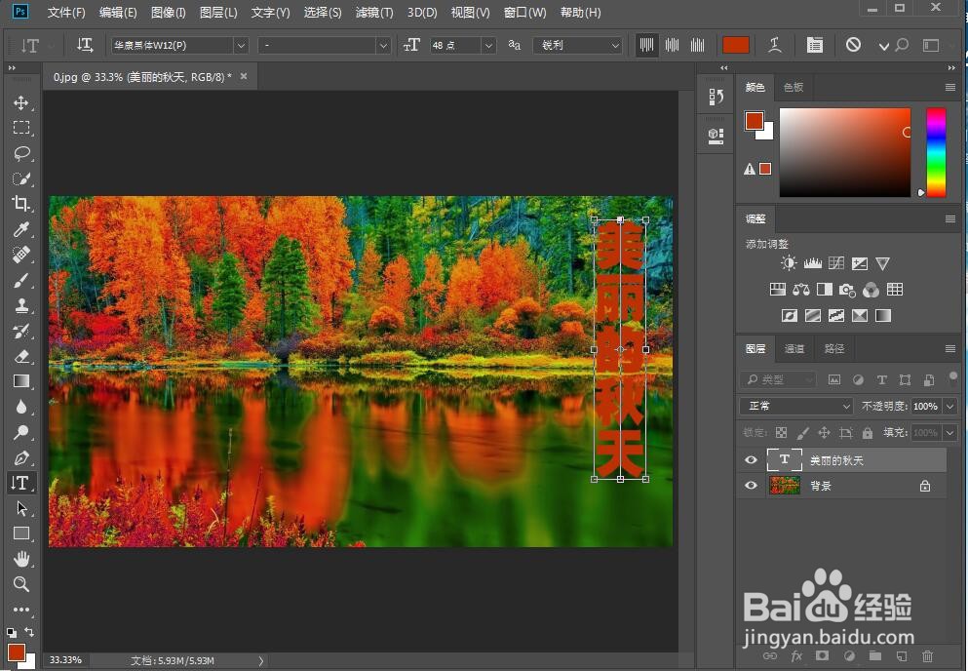Screen dimensions: 968x671
Task: Click the hue spectrum slider
Action: 936,152
